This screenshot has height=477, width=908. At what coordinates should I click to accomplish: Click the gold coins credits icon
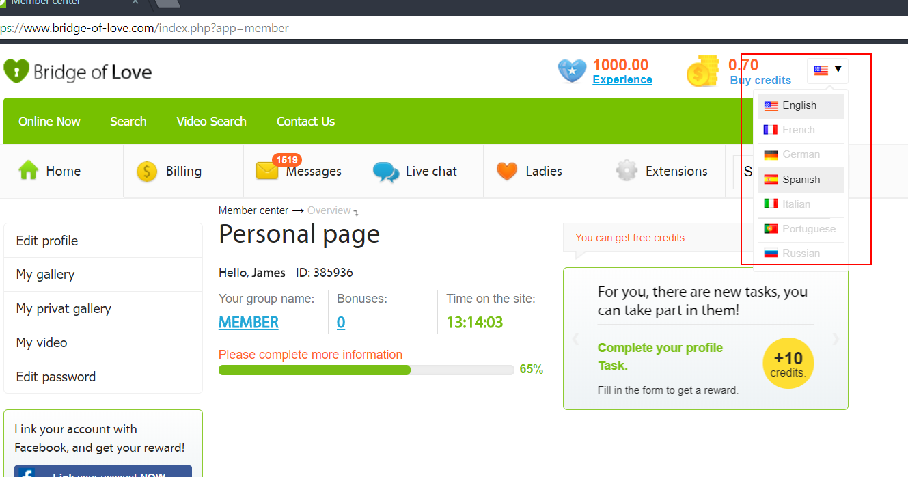pos(703,71)
